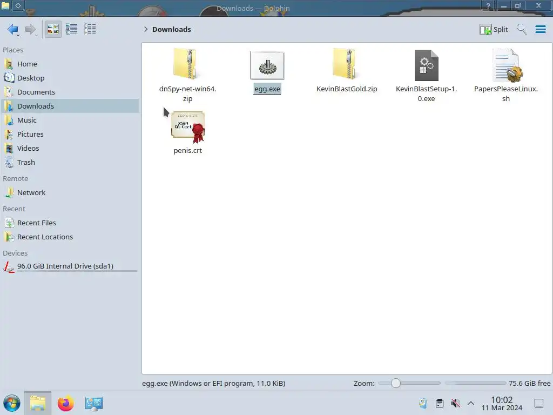553x415 pixels.
Task: Open Documents in Places
Action: tap(70, 92)
